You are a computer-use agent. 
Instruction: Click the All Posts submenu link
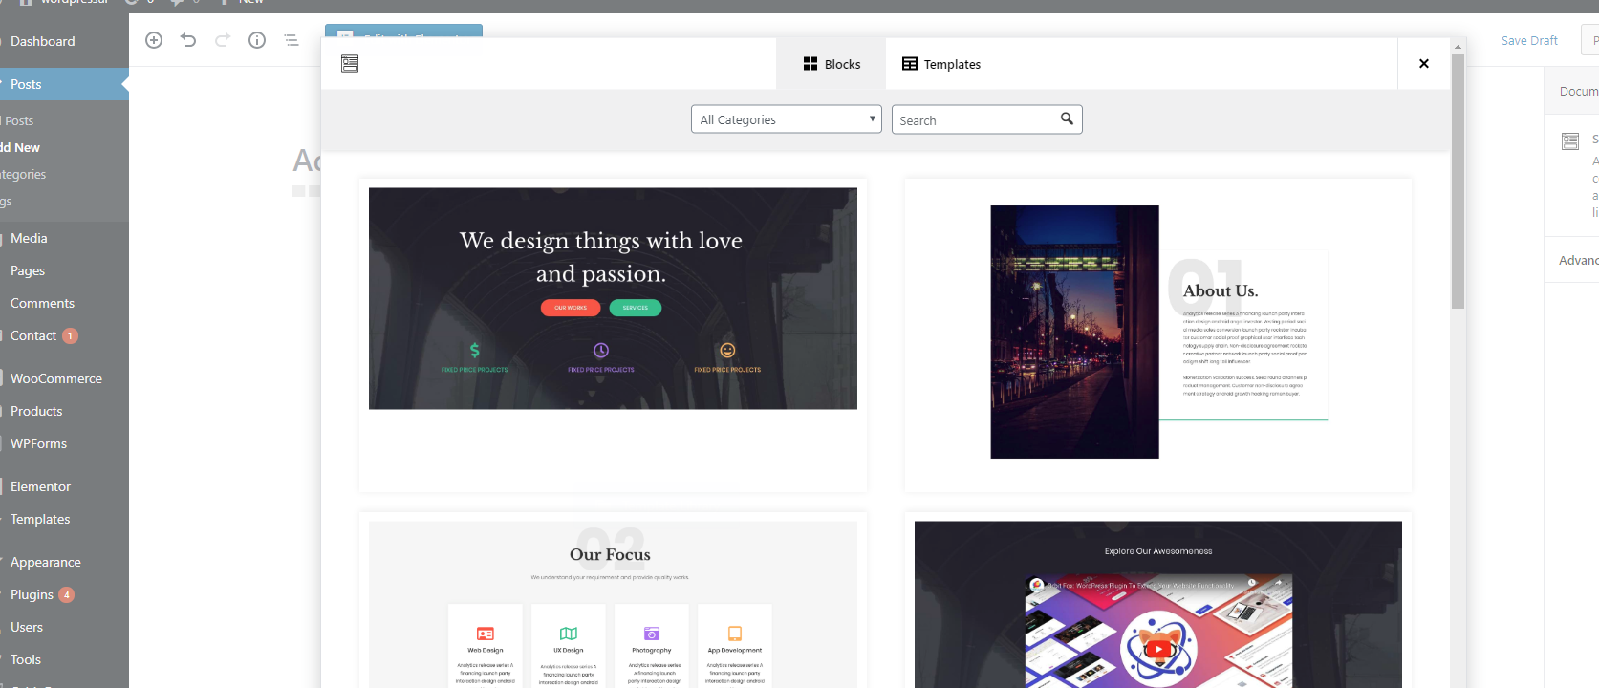[17, 120]
